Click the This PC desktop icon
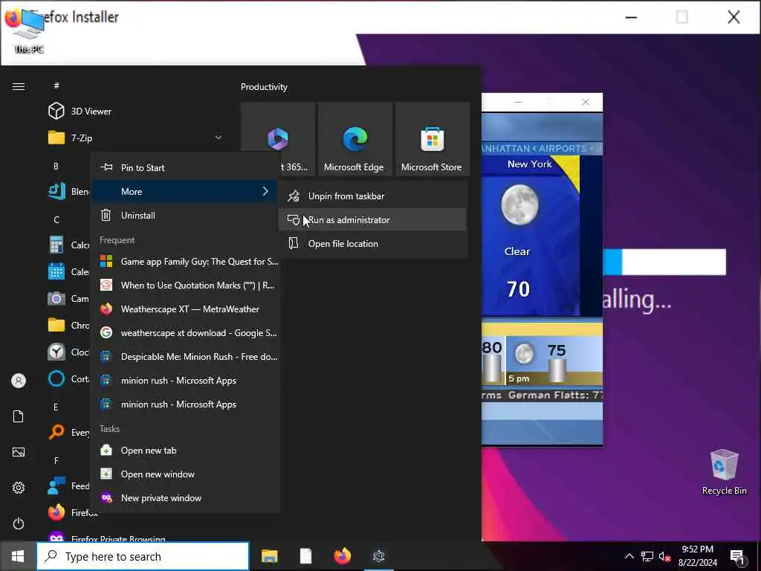Image resolution: width=761 pixels, height=571 pixels. click(x=29, y=31)
